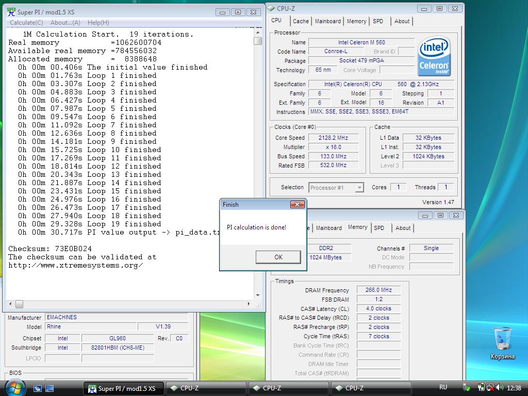This screenshot has width=528, height=396.
Task: Click the Rated FSB value 532.0 MHz
Action: point(333,166)
